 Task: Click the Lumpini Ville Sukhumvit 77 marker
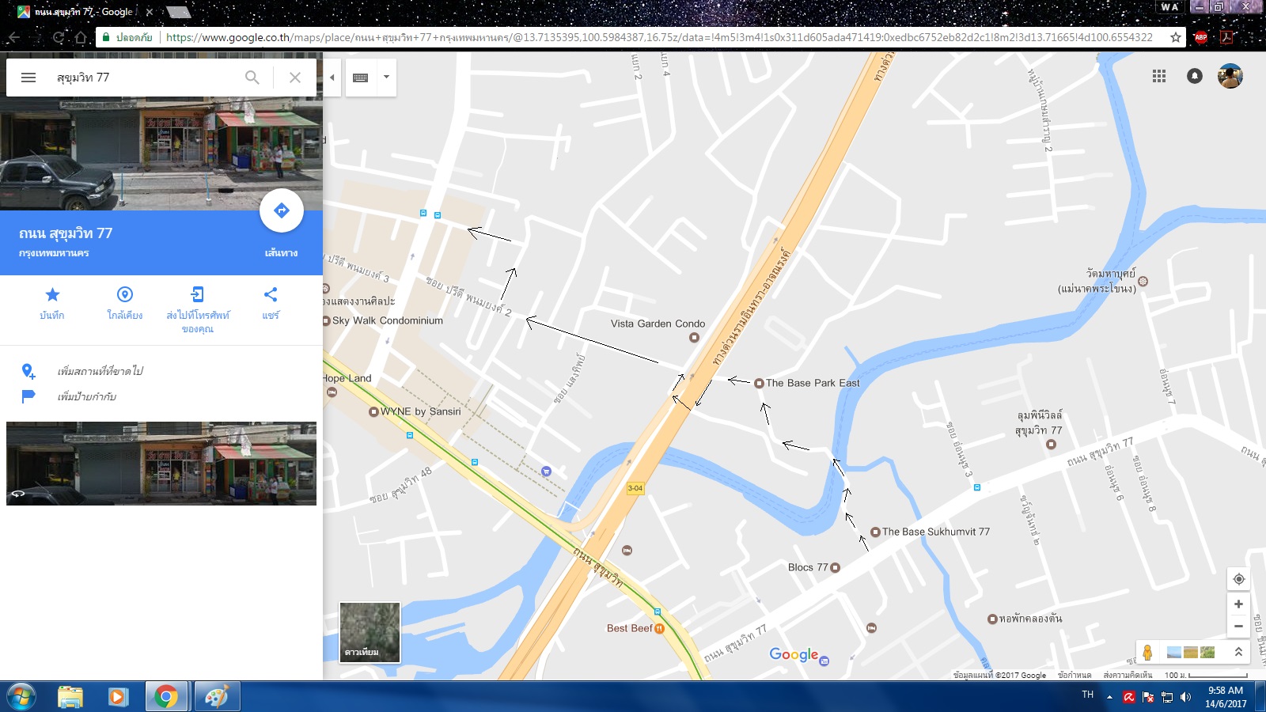click(x=1051, y=445)
